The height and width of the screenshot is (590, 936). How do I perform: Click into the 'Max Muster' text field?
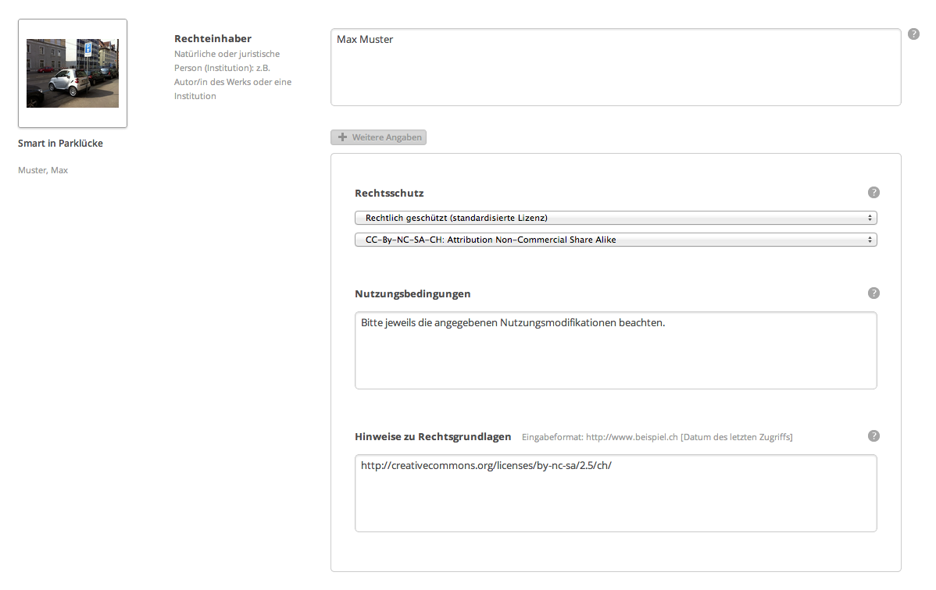615,67
